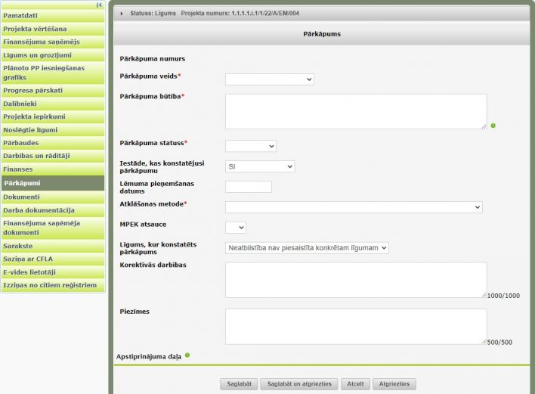Click the Atcelt button

(354, 384)
